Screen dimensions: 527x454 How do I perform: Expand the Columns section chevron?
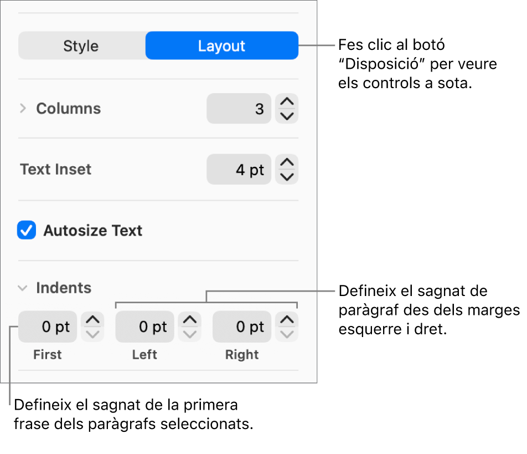tap(23, 109)
